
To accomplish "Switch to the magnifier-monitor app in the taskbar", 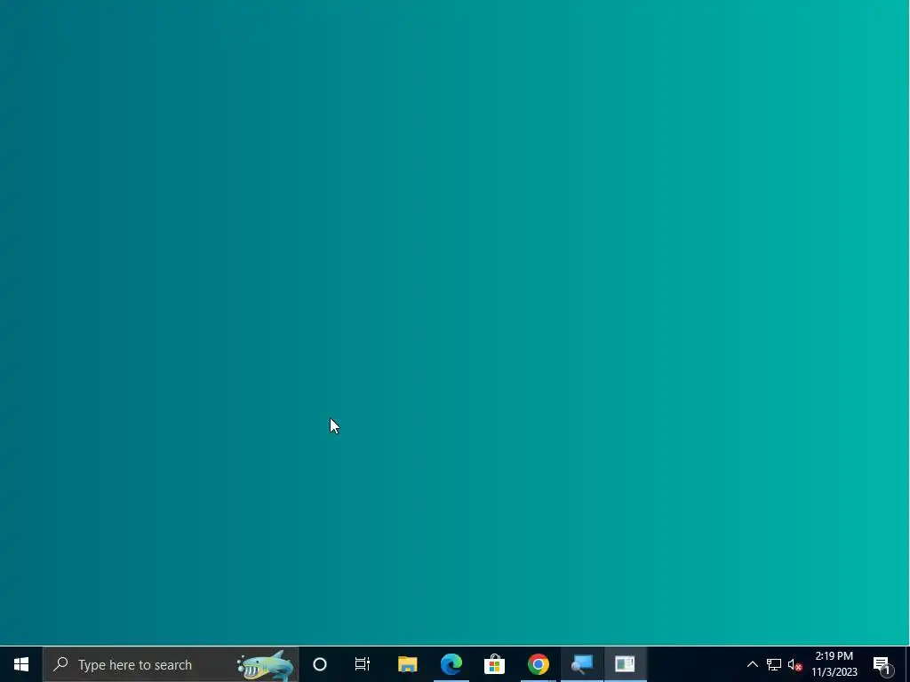I will pyautogui.click(x=581, y=664).
